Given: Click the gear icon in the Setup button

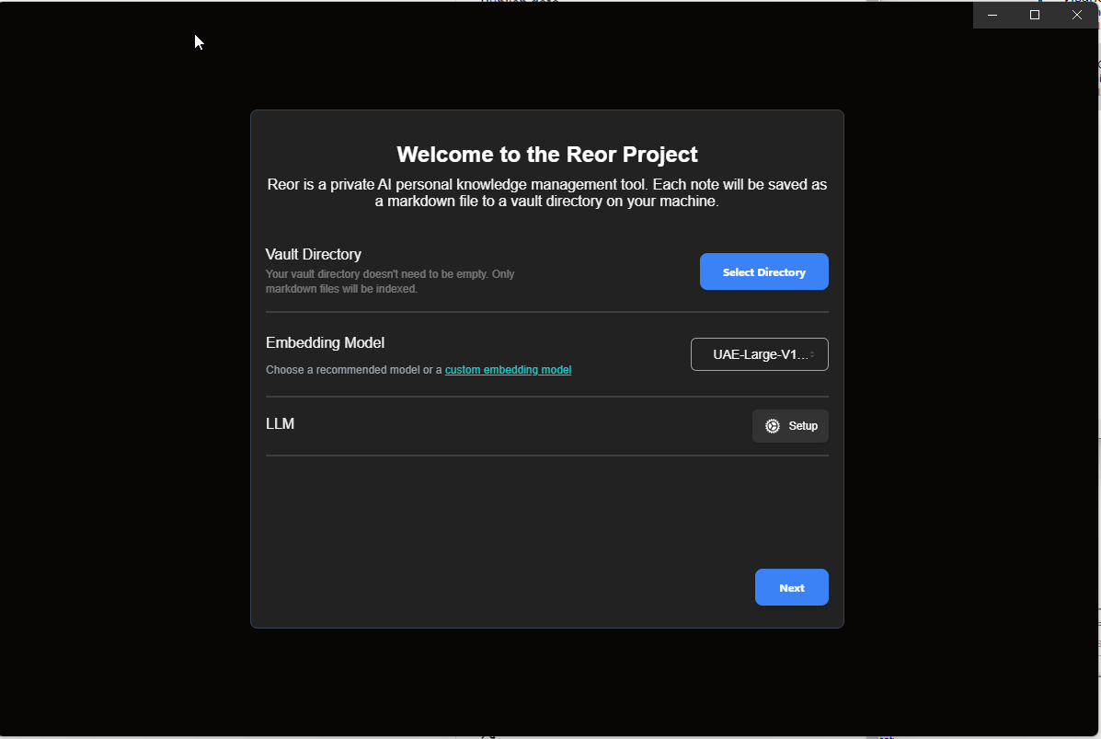Looking at the screenshot, I should pos(773,426).
